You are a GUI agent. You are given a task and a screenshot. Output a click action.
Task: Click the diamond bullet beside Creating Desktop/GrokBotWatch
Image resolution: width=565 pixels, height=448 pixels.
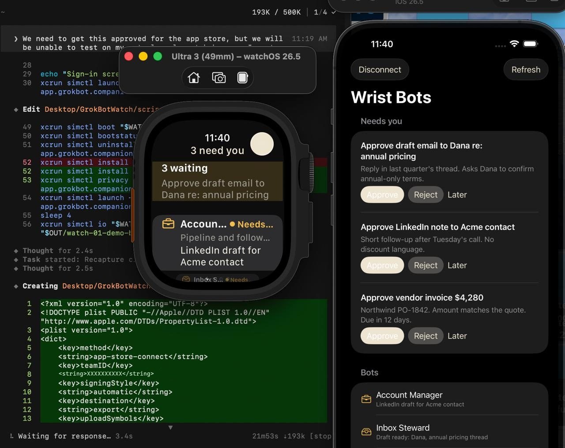point(16,286)
